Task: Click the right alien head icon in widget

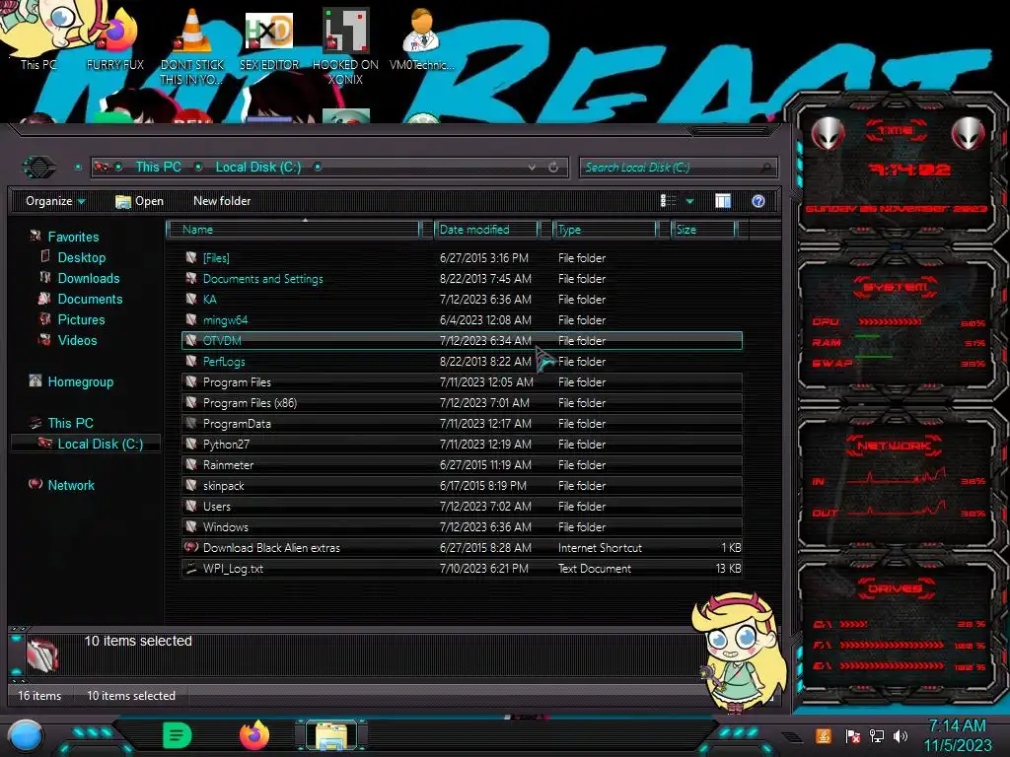Action: pyautogui.click(x=969, y=134)
